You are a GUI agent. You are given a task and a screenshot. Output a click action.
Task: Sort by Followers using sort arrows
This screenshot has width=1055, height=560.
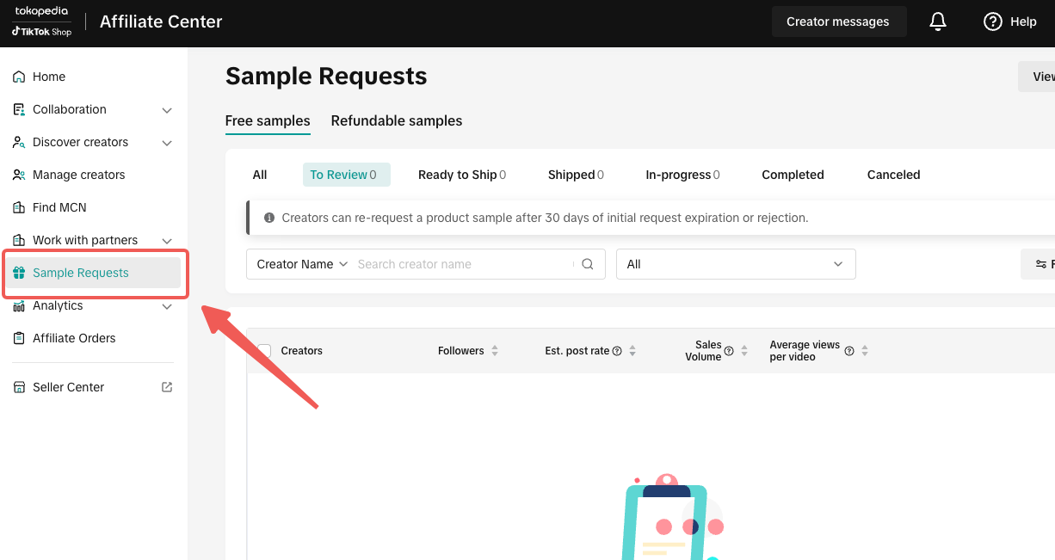494,351
